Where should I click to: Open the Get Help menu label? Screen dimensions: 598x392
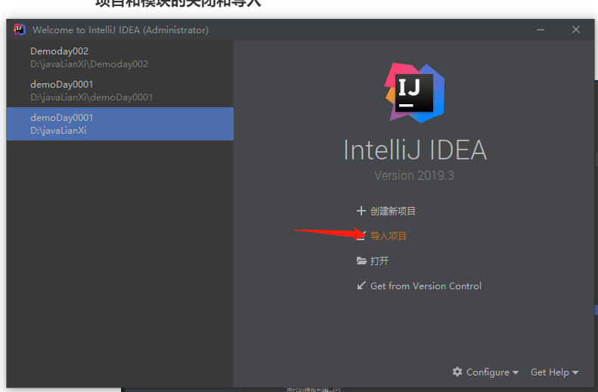click(550, 372)
